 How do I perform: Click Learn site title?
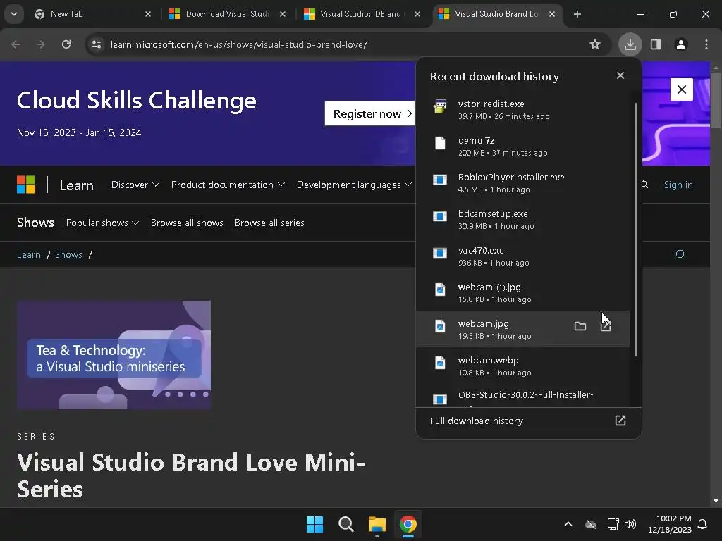point(76,185)
